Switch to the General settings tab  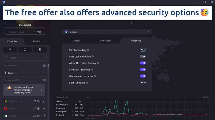pos(76,41)
